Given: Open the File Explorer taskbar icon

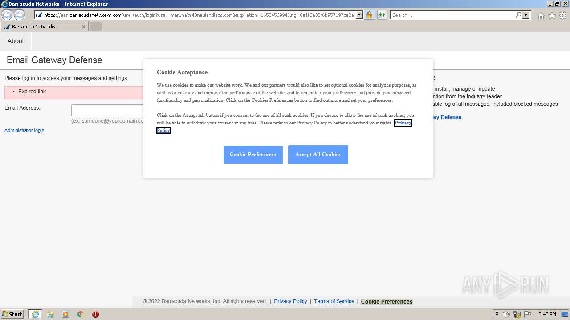Looking at the screenshot, I should coord(50,314).
